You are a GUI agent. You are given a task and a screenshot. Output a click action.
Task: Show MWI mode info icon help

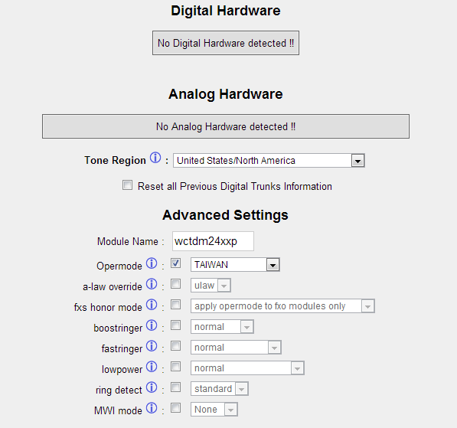point(152,408)
